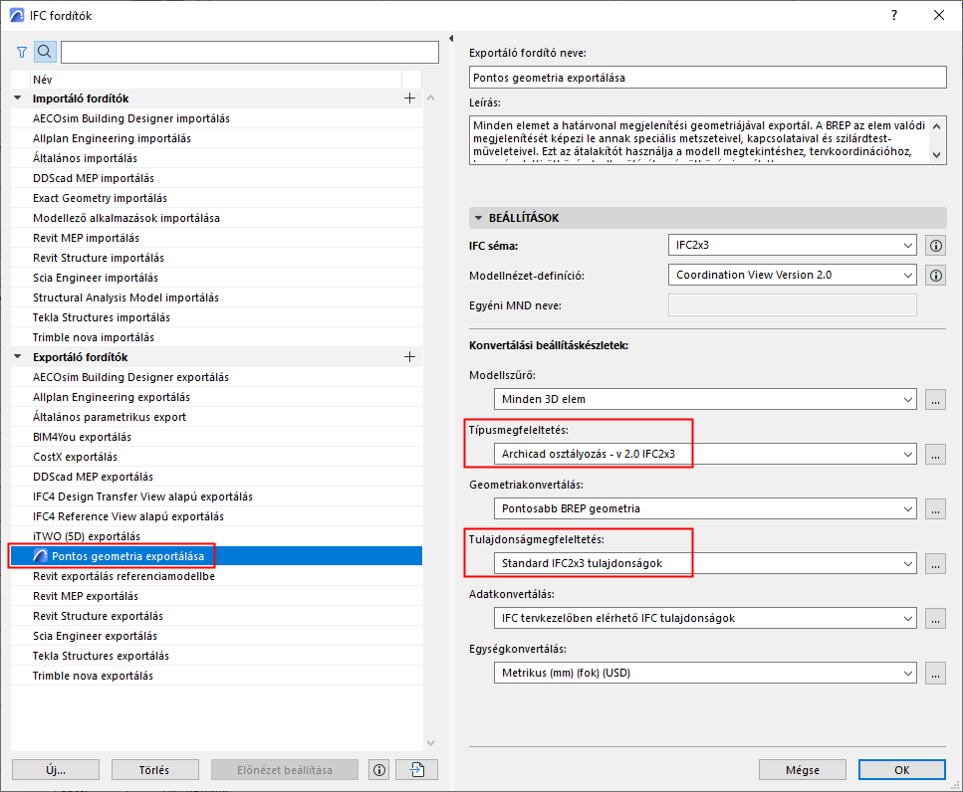Image resolution: width=963 pixels, height=792 pixels.
Task: Select Revit exportálás referenciamodellbe
Action: coord(217,577)
